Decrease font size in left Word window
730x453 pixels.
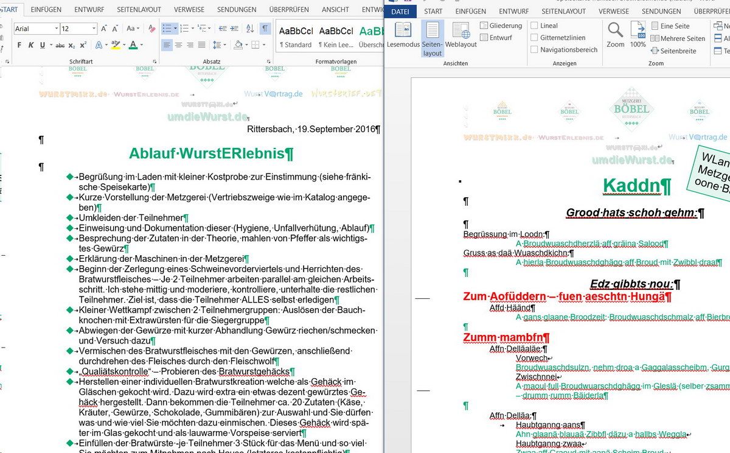(x=115, y=29)
